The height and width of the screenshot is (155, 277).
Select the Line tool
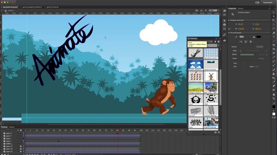(x=274, y=41)
